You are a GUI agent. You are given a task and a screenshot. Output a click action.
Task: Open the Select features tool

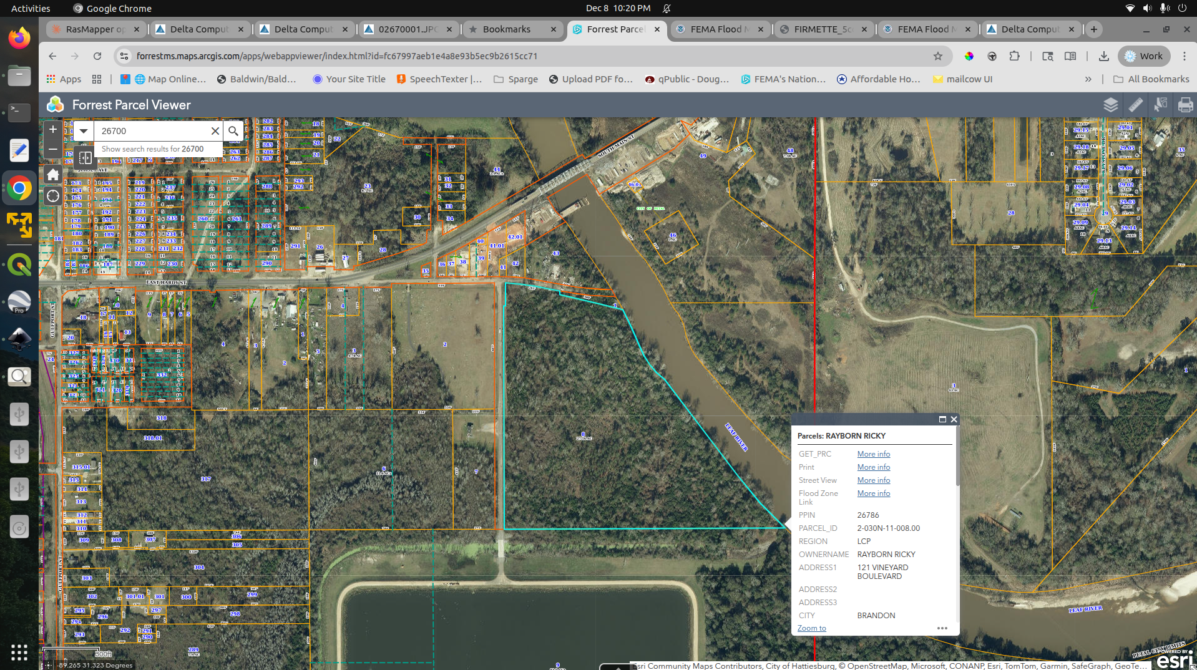pyautogui.click(x=1160, y=105)
